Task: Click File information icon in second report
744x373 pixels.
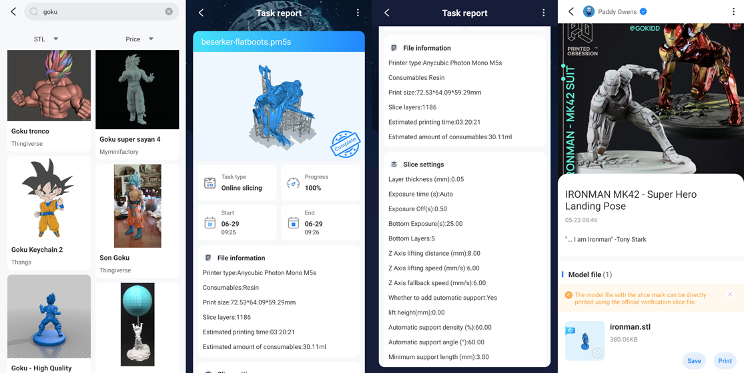Action: pos(394,48)
